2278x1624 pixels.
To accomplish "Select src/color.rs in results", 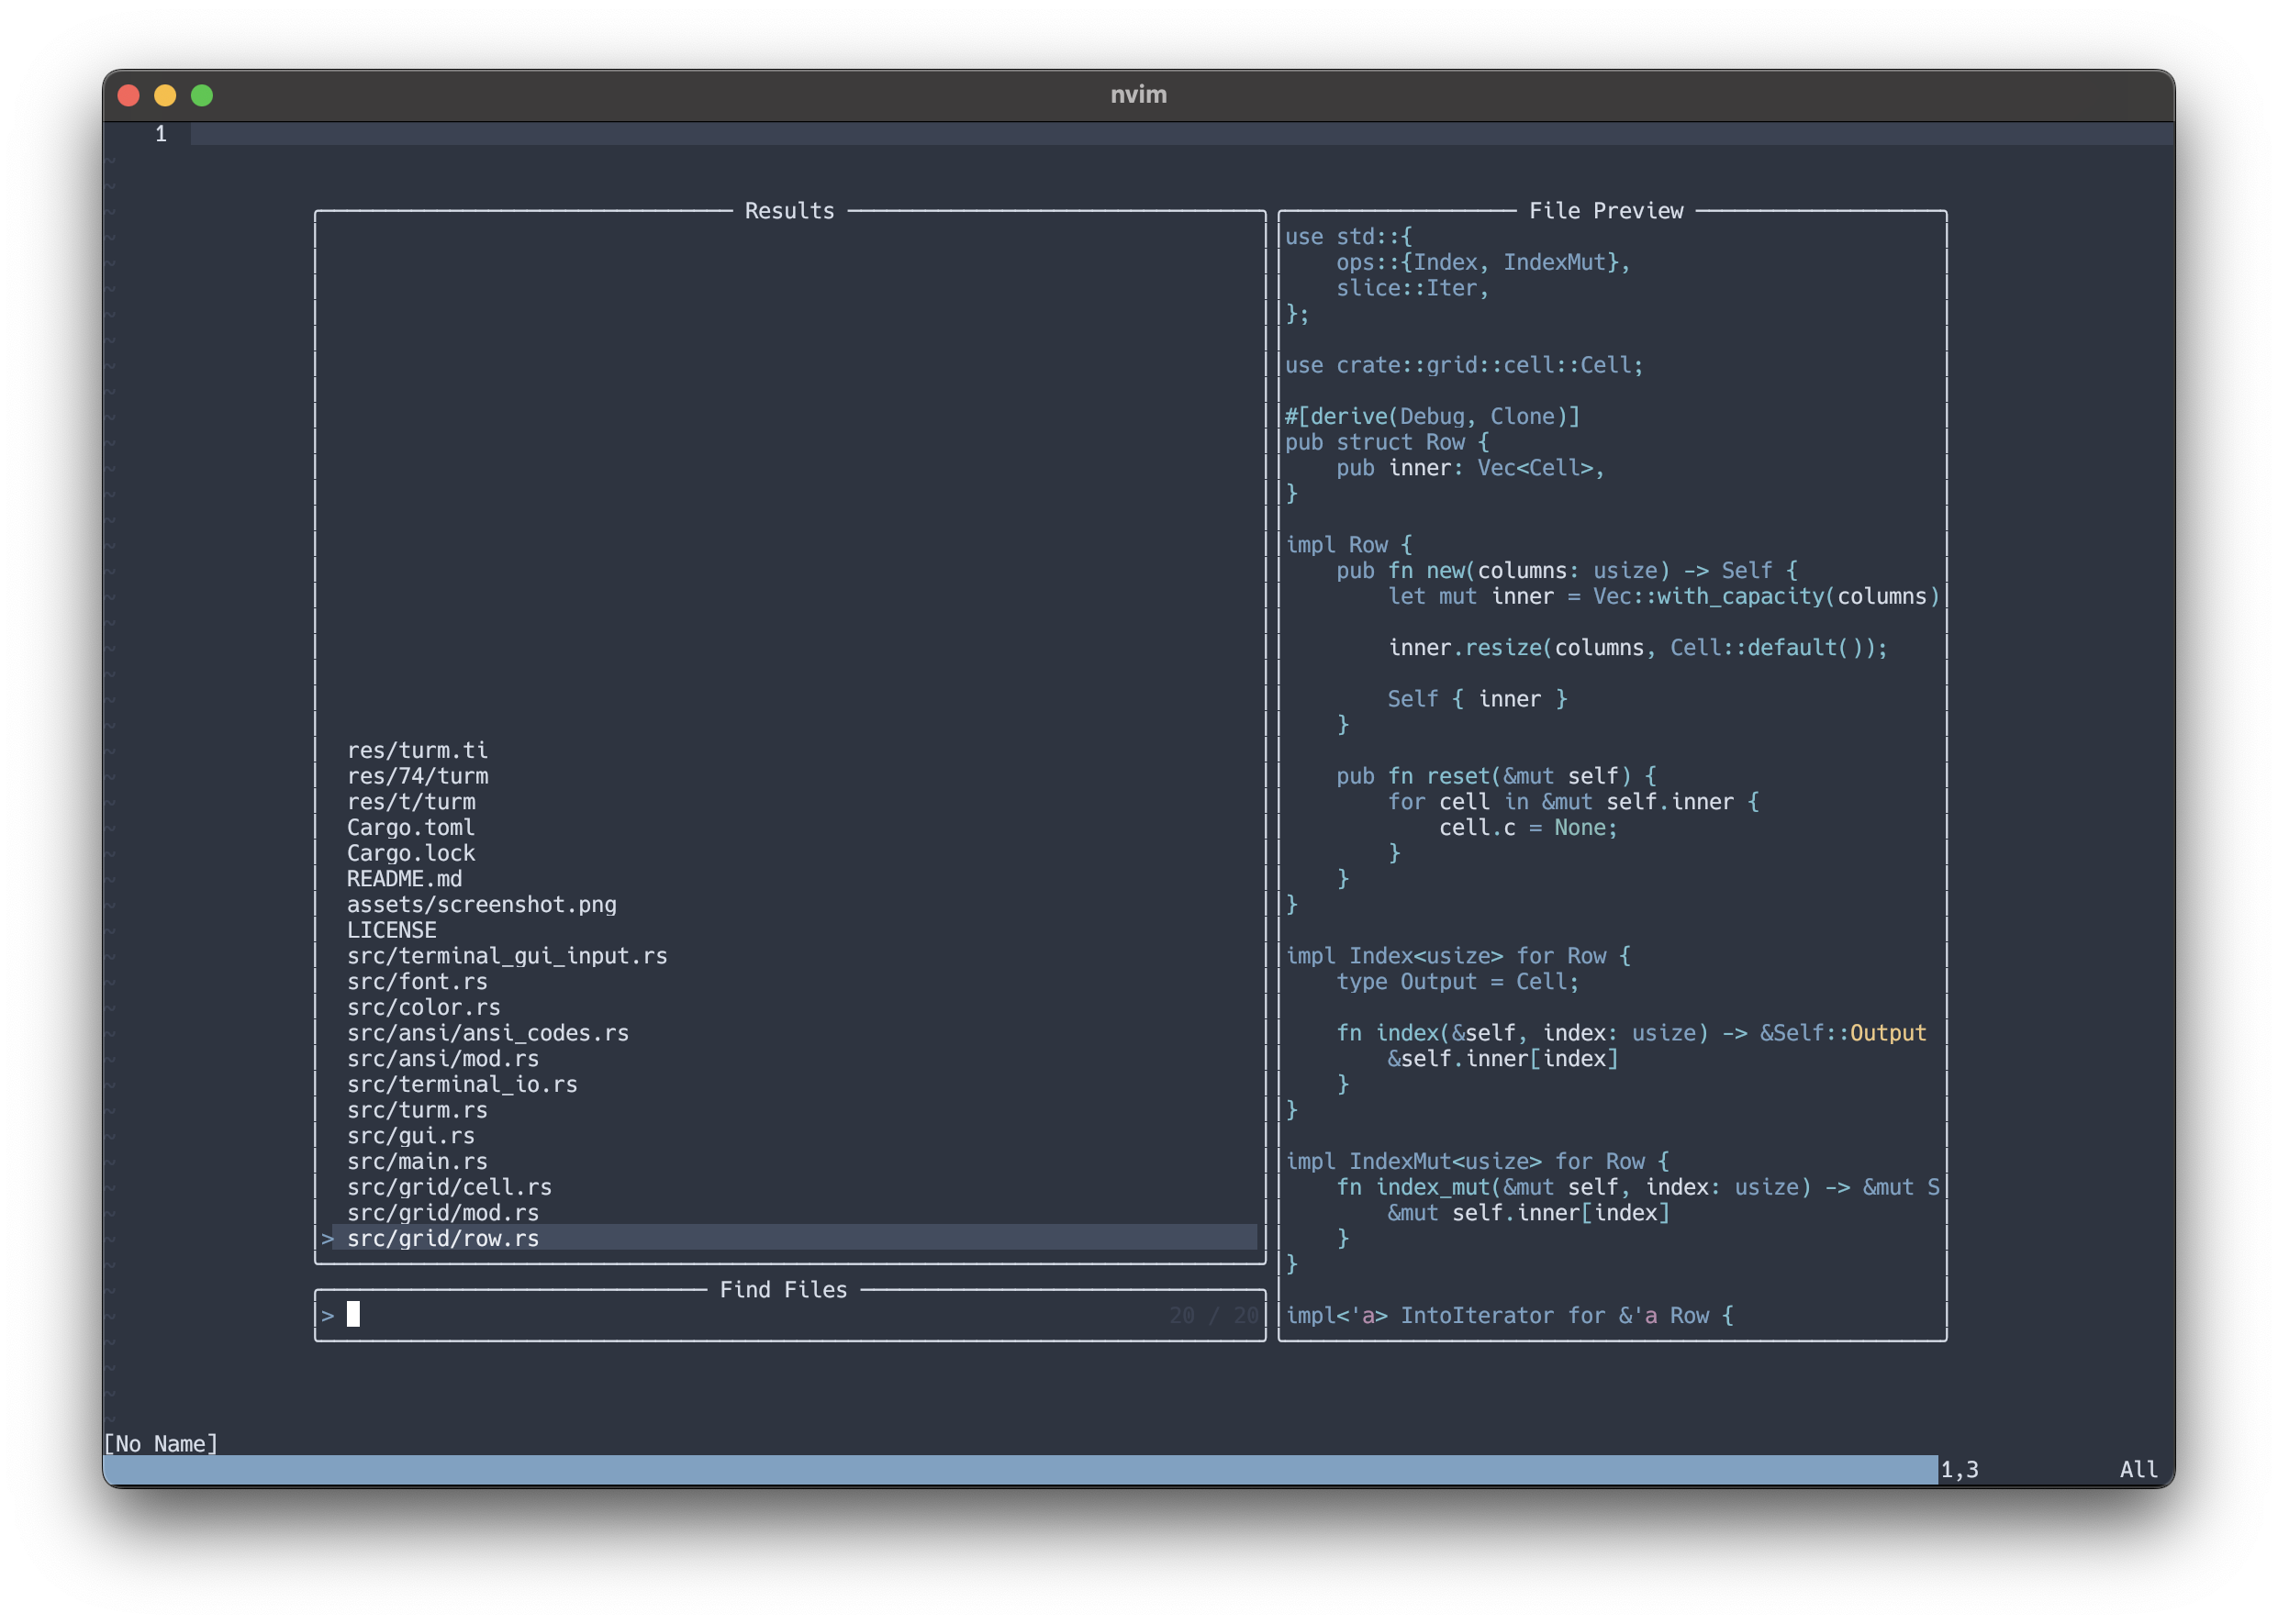I will [x=423, y=1007].
